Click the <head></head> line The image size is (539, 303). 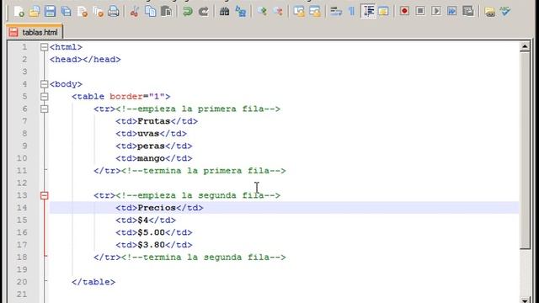click(x=85, y=60)
